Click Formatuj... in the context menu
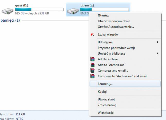 (125, 84)
